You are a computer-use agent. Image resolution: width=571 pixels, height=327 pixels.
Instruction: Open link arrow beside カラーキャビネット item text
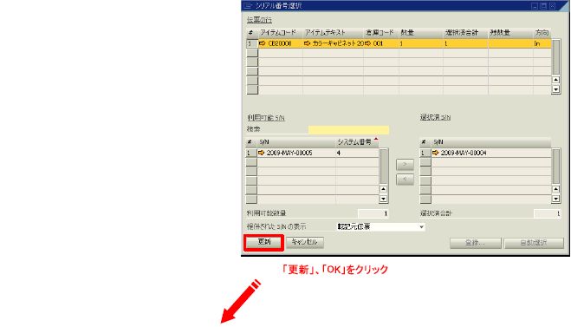(x=307, y=43)
